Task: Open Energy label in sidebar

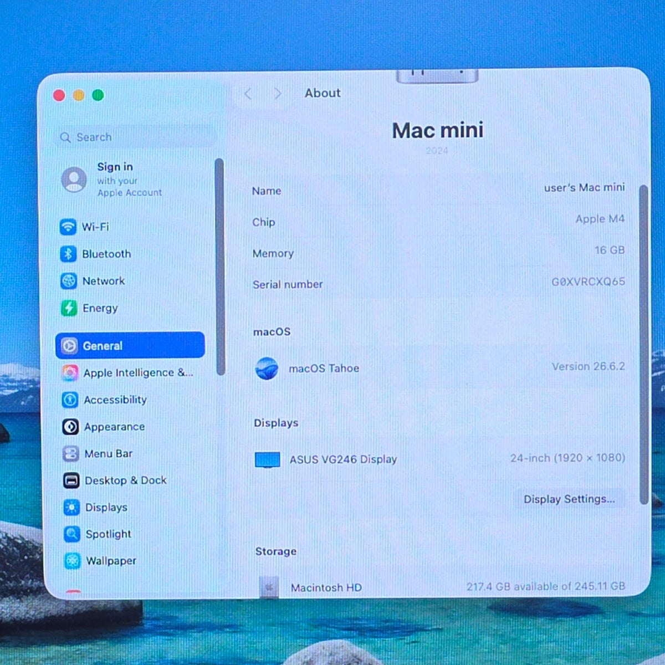Action: point(100,308)
